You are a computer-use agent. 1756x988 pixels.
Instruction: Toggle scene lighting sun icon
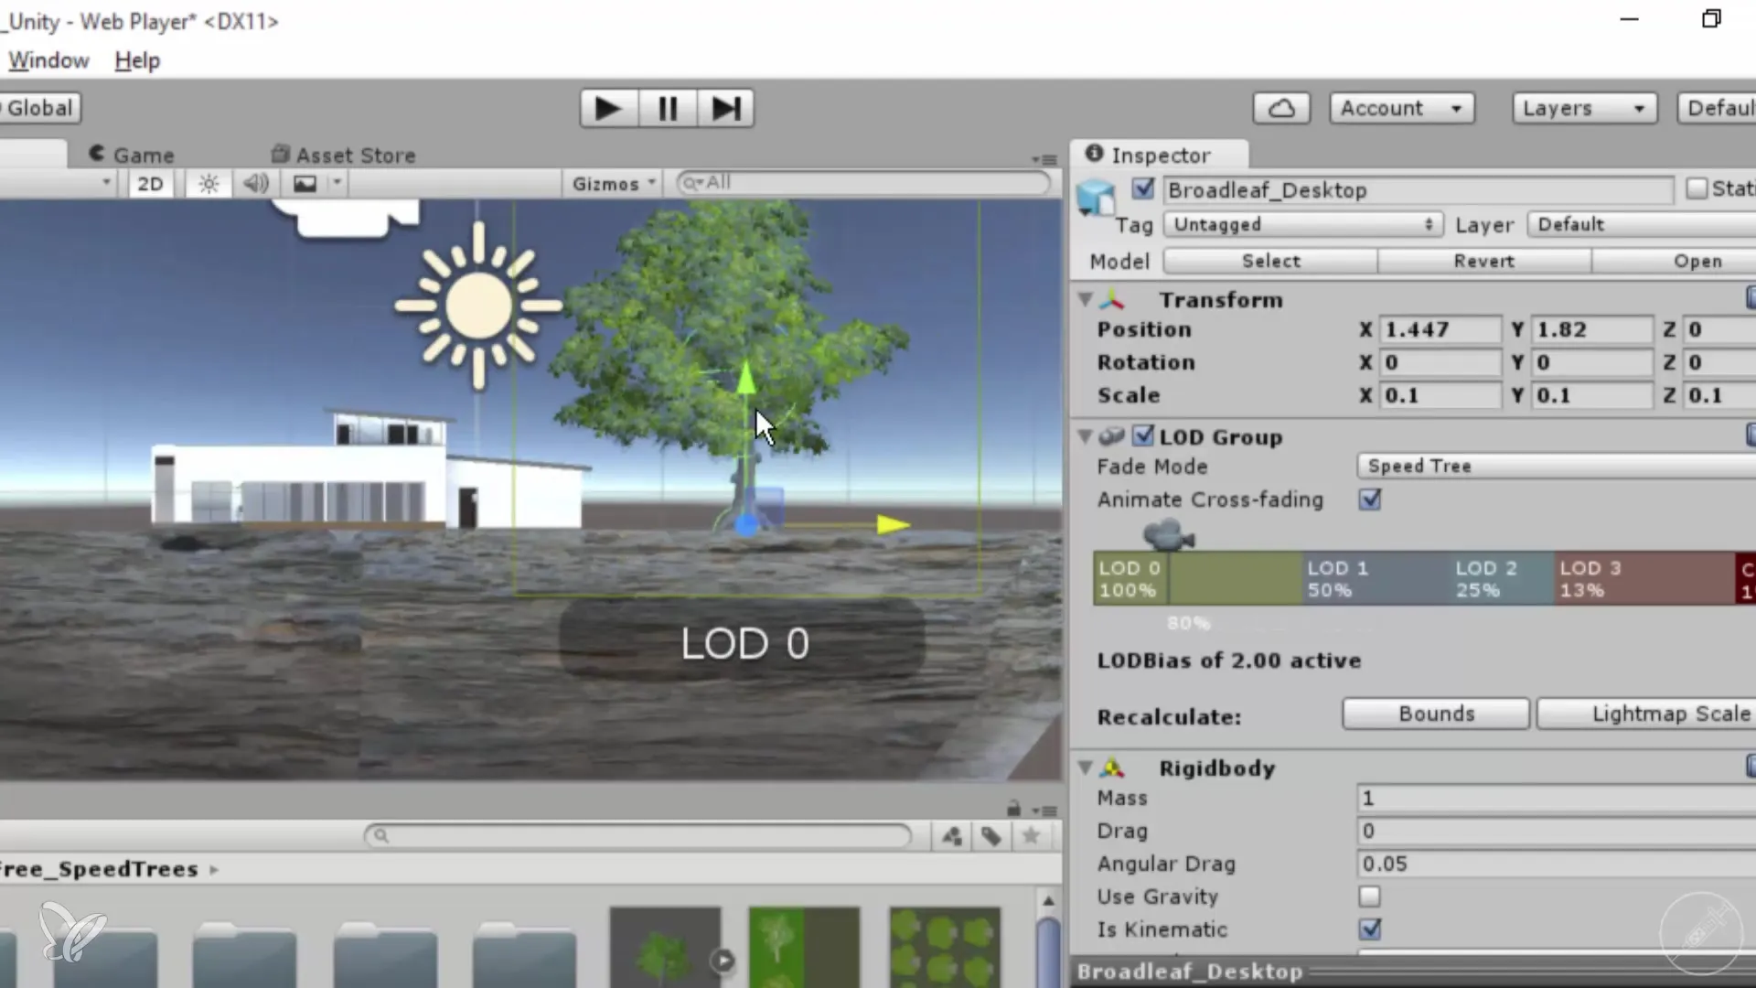point(209,184)
